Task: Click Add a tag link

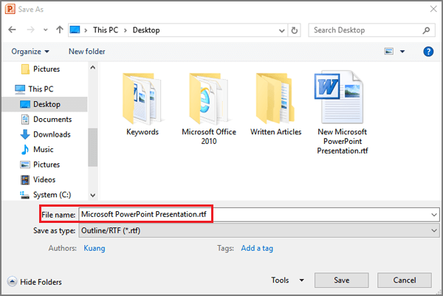Action: click(x=257, y=248)
